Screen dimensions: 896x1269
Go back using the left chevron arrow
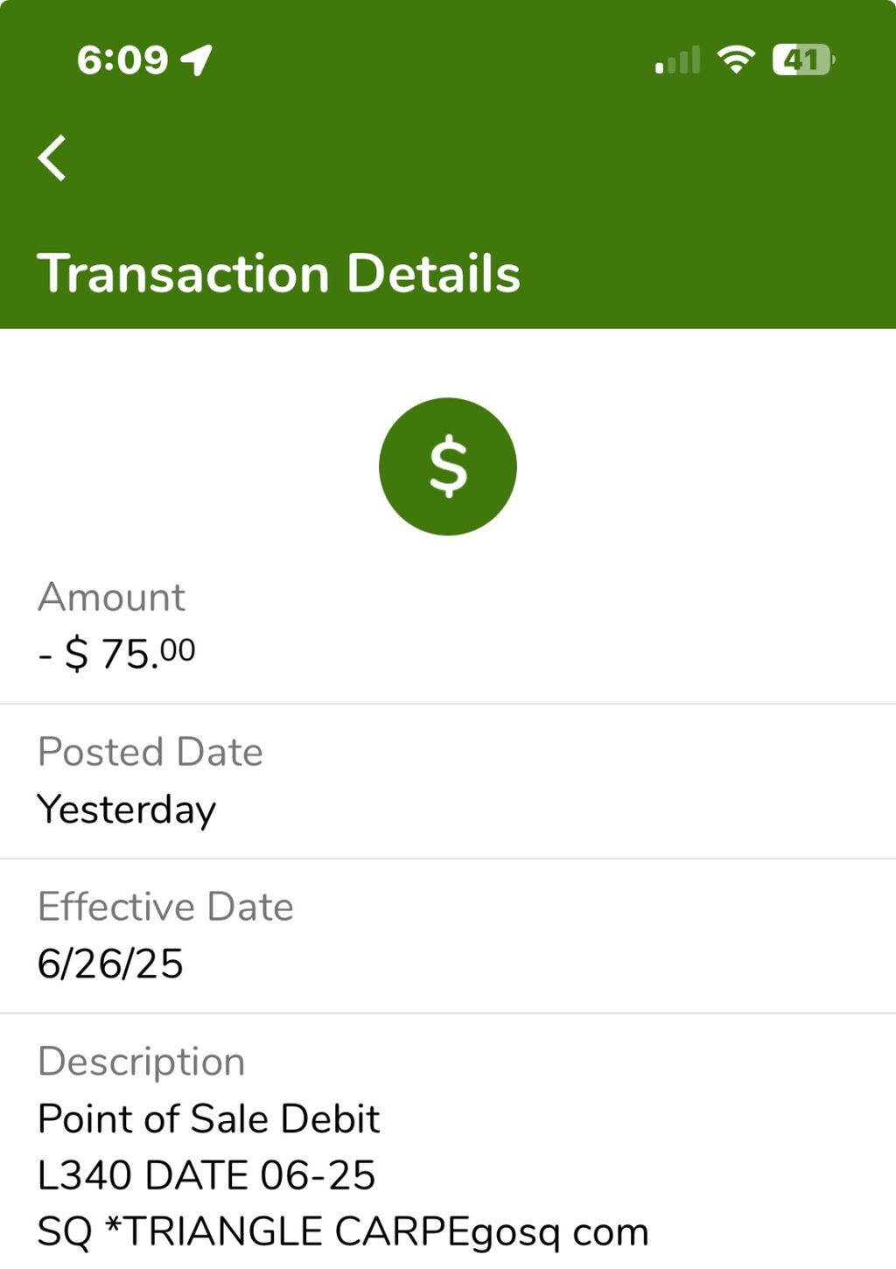[52, 158]
